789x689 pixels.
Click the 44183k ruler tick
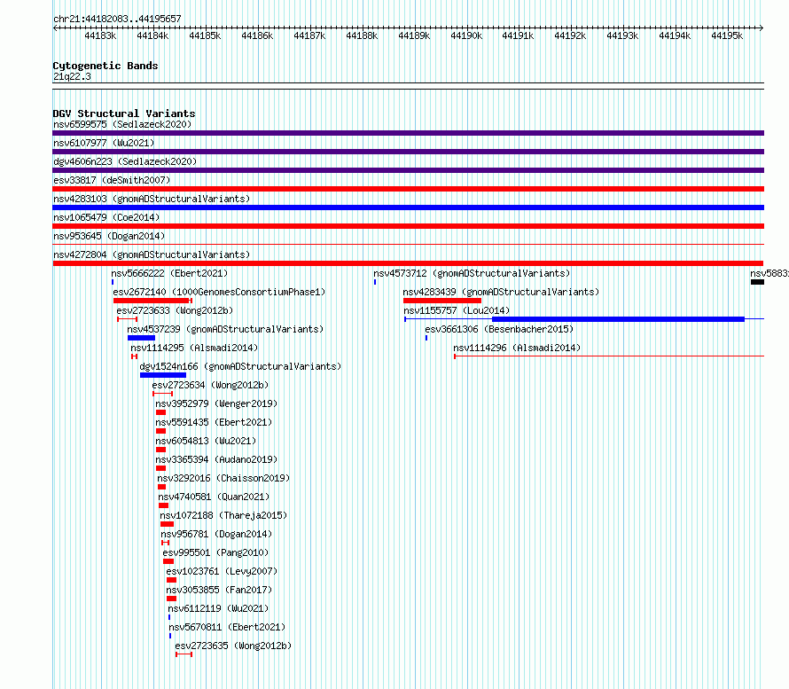[100, 35]
